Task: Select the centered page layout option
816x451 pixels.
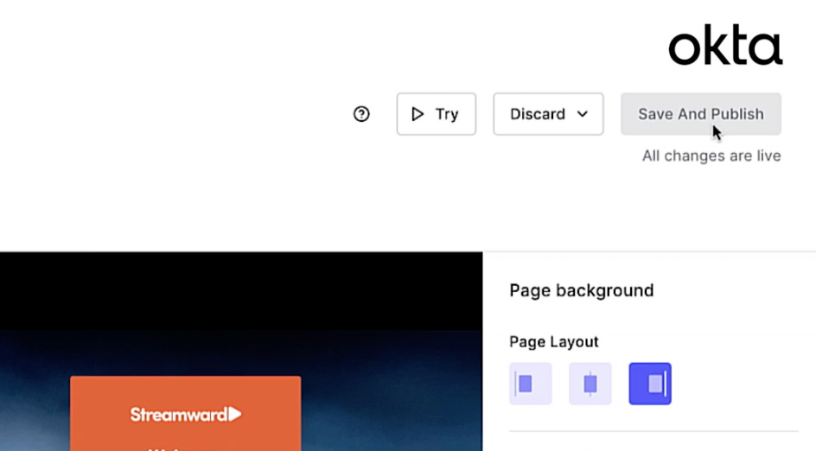Action: pyautogui.click(x=590, y=384)
